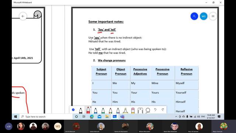
Task: Launch Microsoft Edge from taskbar
Action: 92,117
